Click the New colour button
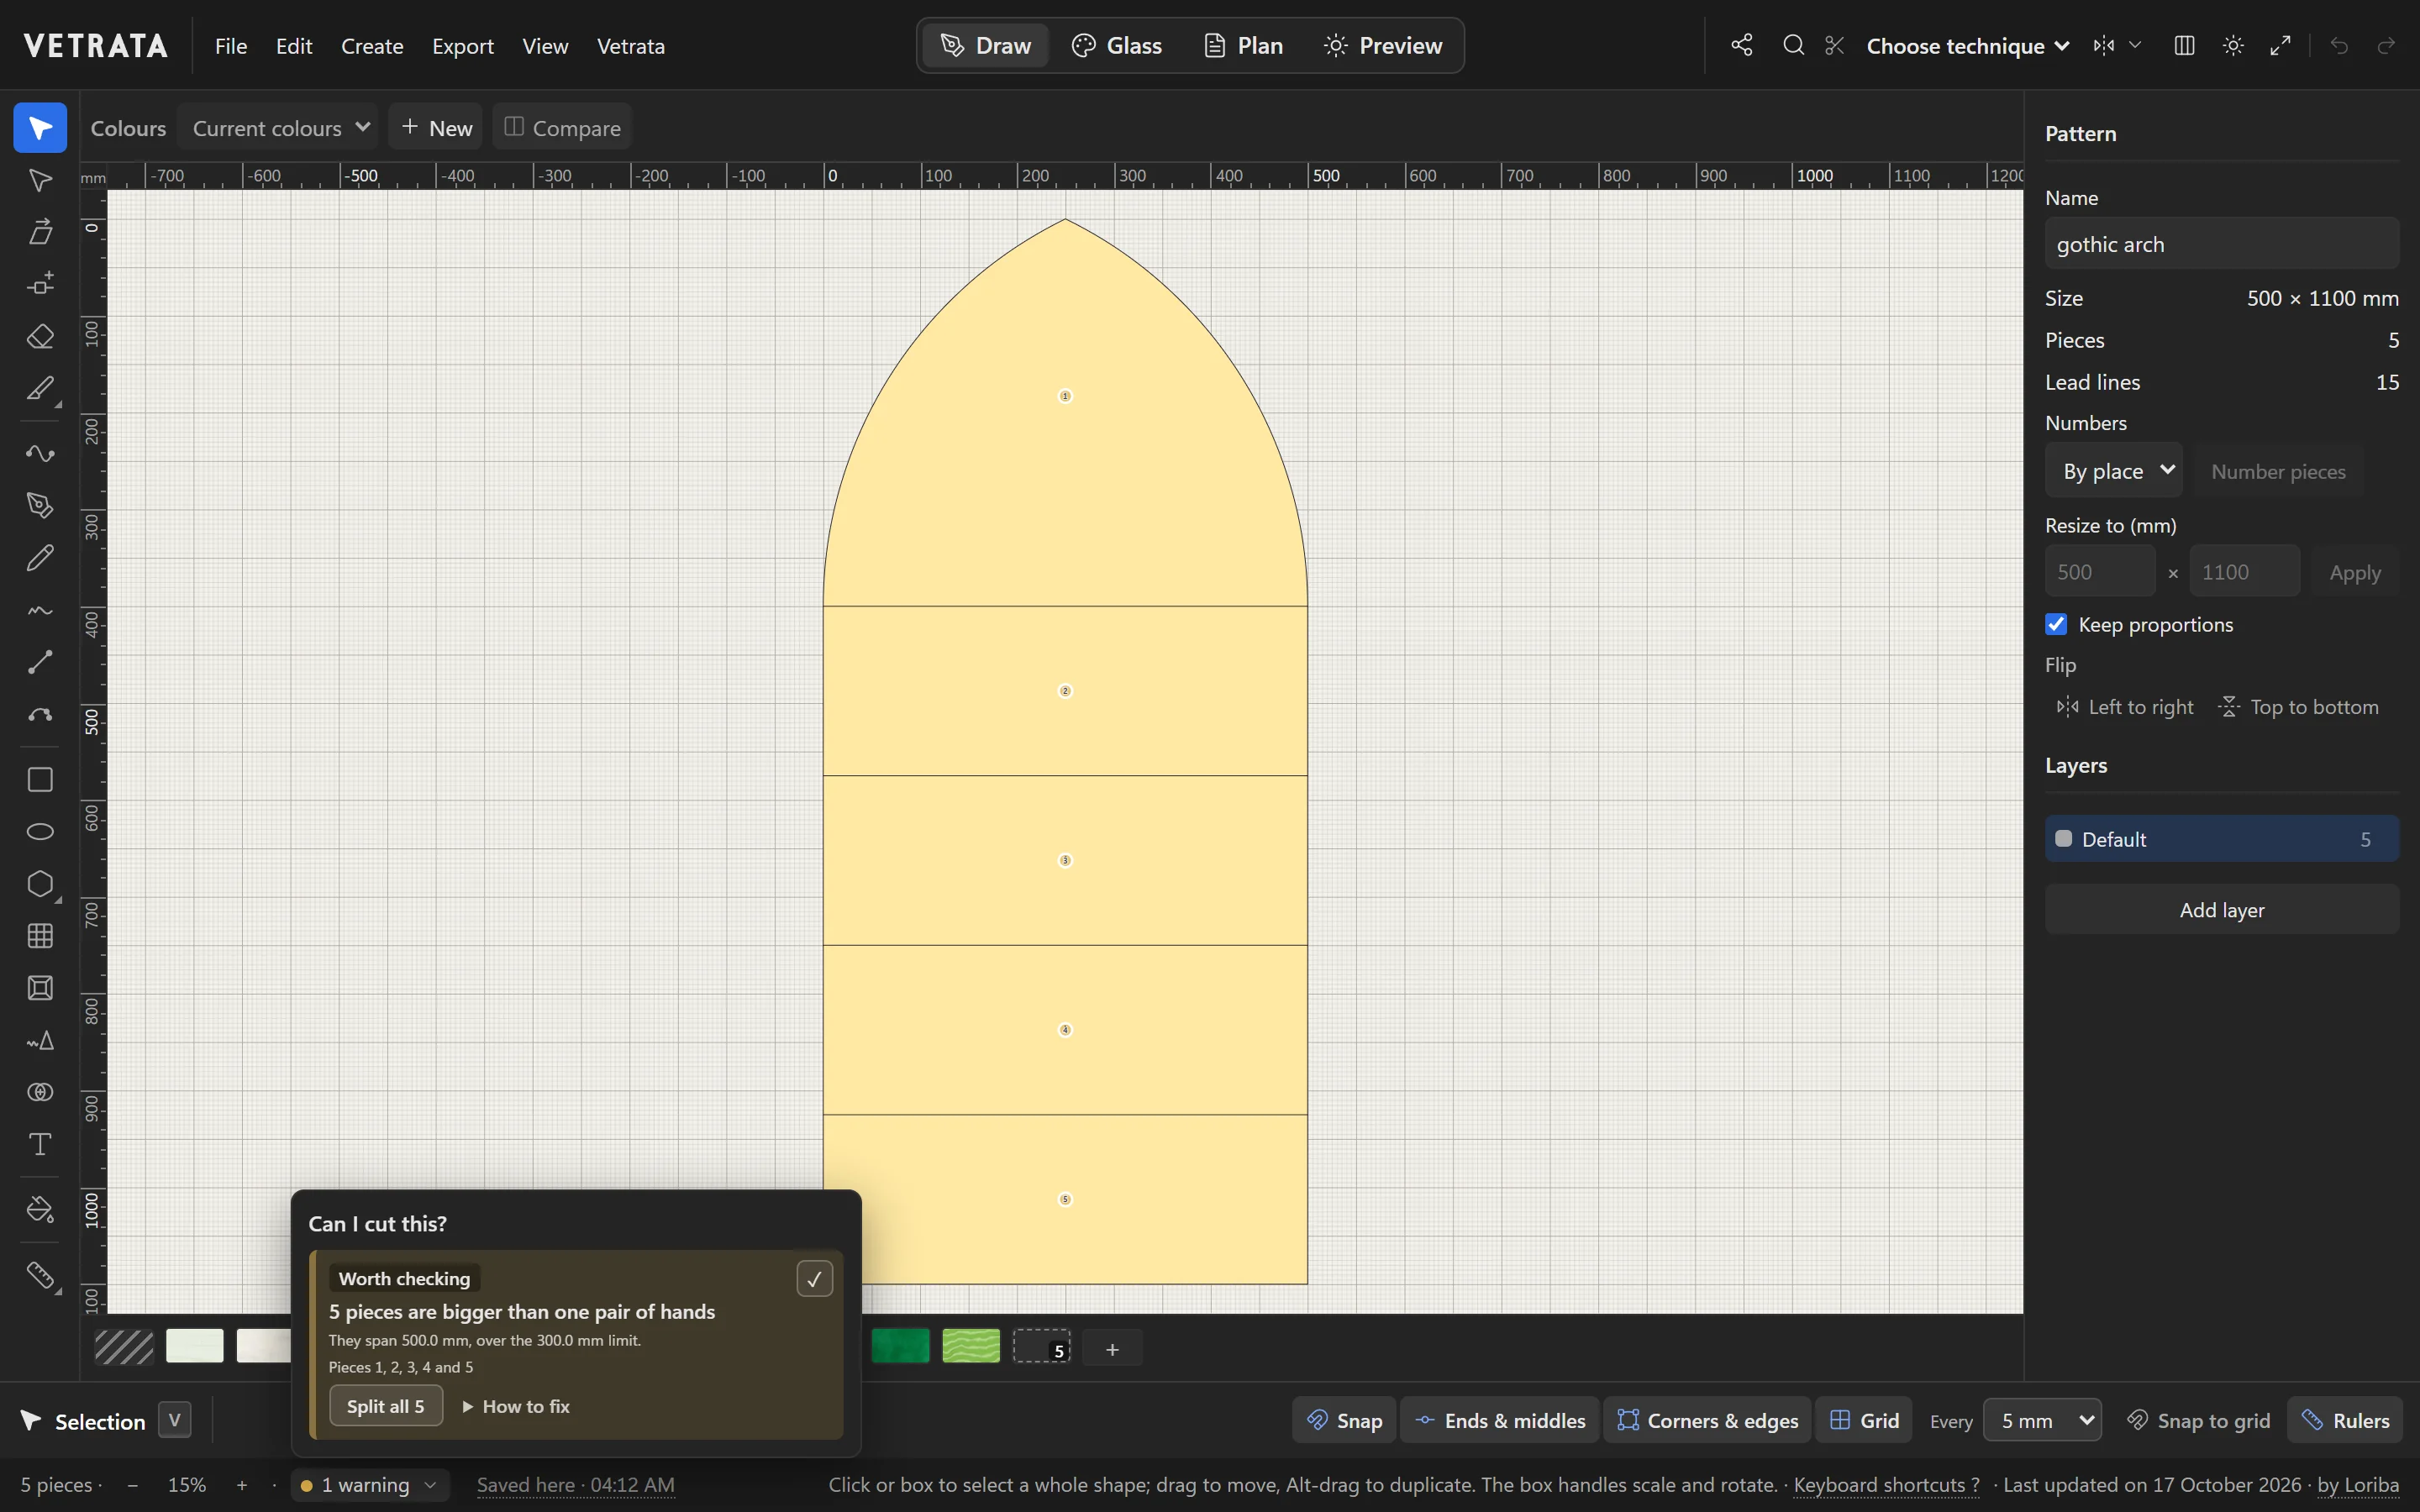The height and width of the screenshot is (1512, 2420). pyautogui.click(x=436, y=127)
